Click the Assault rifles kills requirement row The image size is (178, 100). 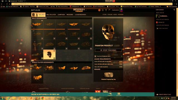click(x=108, y=61)
